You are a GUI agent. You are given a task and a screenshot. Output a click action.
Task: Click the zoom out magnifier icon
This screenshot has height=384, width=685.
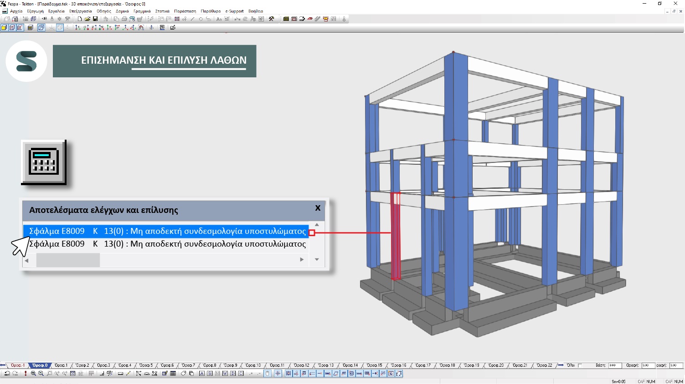(41, 374)
